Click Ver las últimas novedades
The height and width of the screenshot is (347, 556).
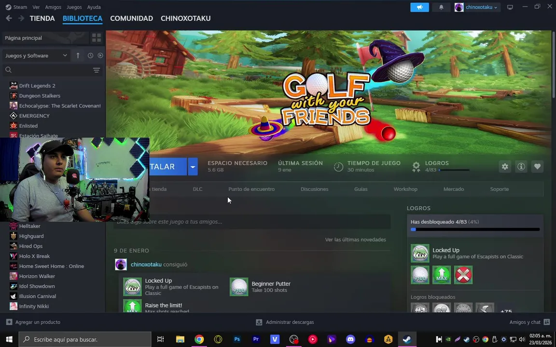355,240
